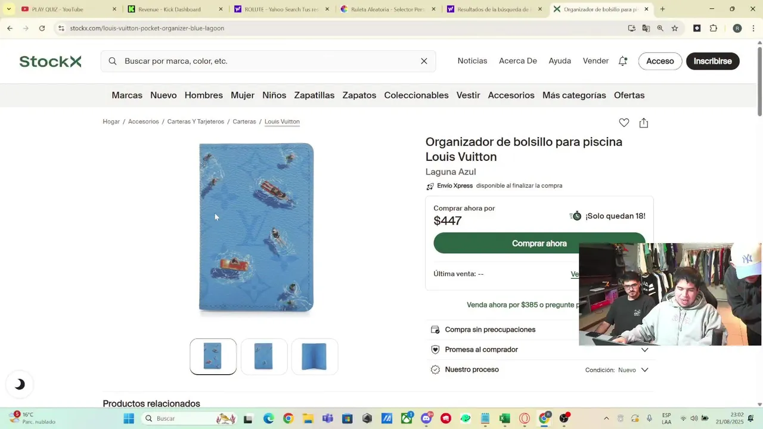Select the third open-wallet thumbnail
Image resolution: width=763 pixels, height=429 pixels.
[x=315, y=356]
